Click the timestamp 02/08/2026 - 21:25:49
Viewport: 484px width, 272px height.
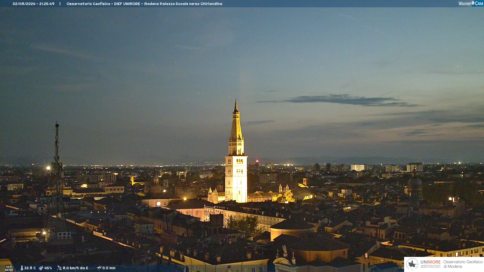[34, 4]
